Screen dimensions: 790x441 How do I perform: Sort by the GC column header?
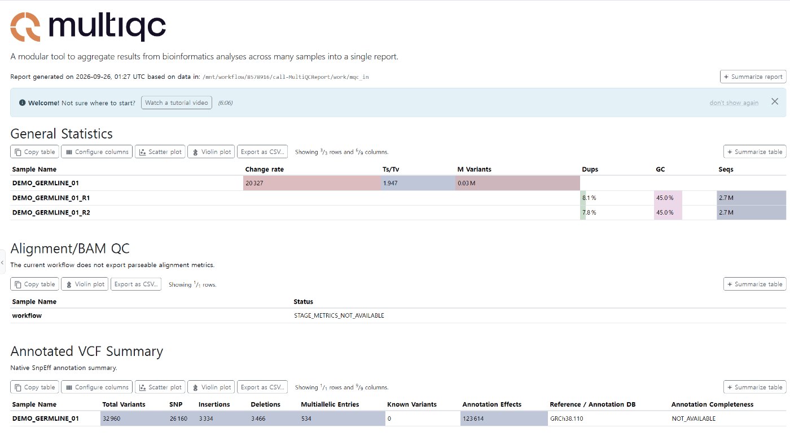coord(660,169)
